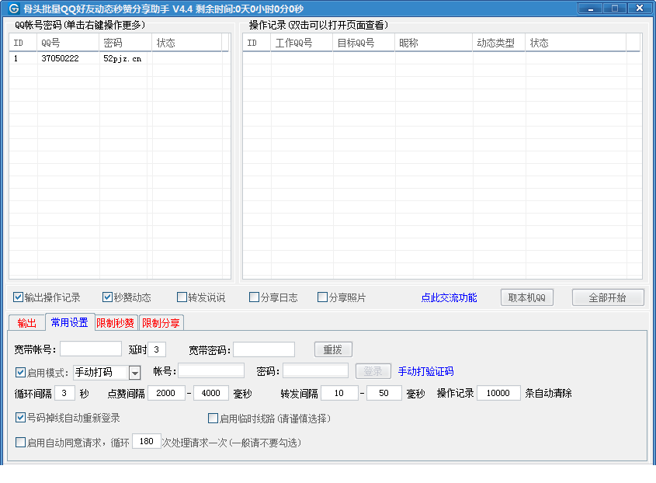Select account row with QQ 37050222
This screenshot has width=656, height=483.
[119, 58]
